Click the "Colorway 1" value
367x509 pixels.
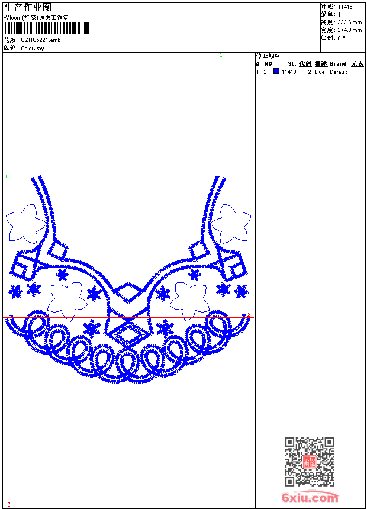[x=34, y=49]
